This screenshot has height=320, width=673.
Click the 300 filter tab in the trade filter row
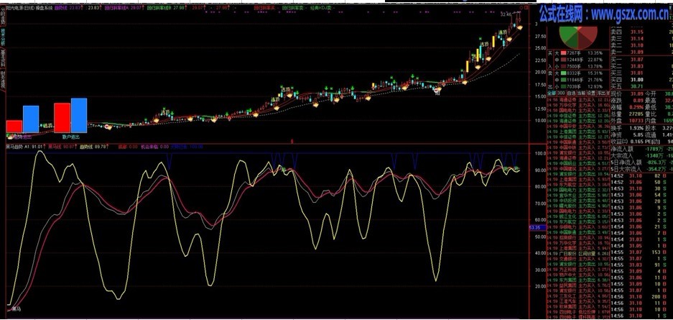562,93
